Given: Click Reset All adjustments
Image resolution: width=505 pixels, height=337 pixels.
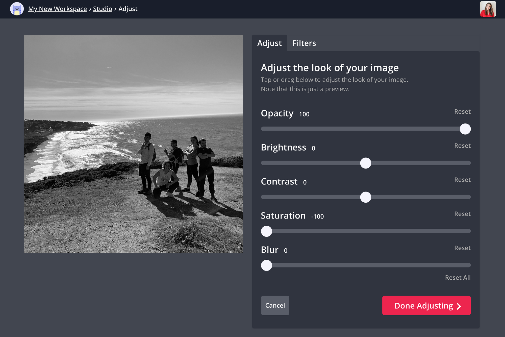Looking at the screenshot, I should [x=458, y=278].
